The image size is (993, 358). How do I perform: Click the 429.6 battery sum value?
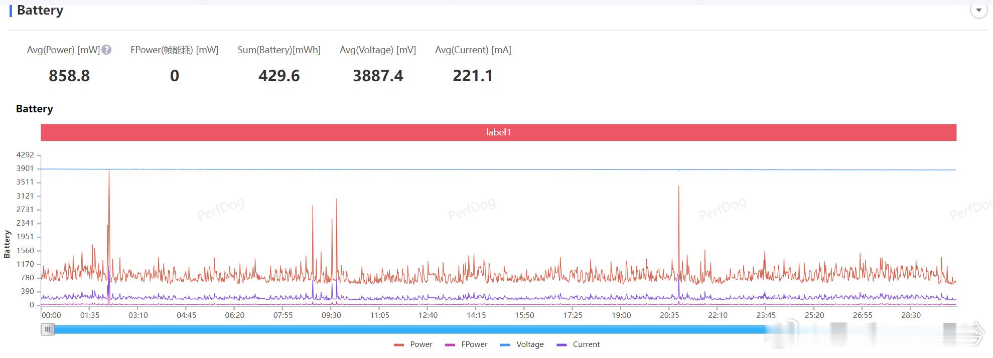(279, 76)
